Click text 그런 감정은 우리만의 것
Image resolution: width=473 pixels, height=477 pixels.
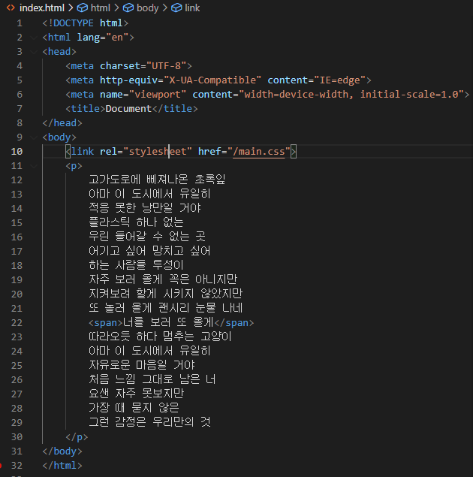(x=149, y=422)
